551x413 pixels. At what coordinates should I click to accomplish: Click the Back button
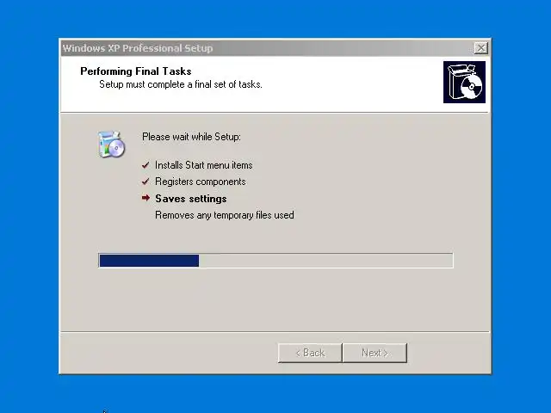310,353
